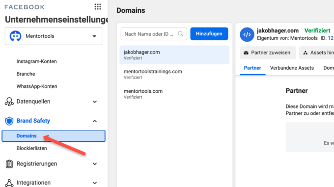Expand the Datenquellen section chevron
The width and height of the screenshot is (334, 187).
click(x=95, y=102)
